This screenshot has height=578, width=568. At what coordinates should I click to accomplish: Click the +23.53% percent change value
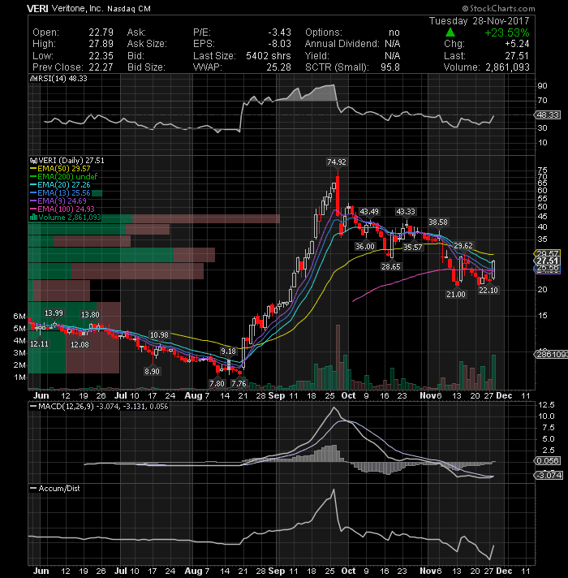pyautogui.click(x=507, y=32)
